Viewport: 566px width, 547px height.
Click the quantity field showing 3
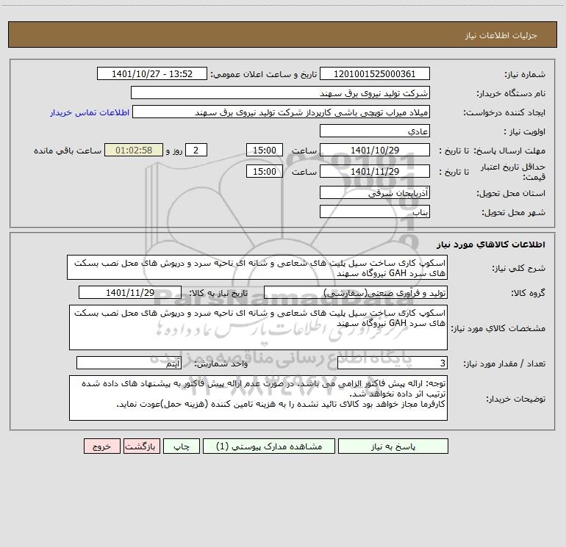point(393,363)
